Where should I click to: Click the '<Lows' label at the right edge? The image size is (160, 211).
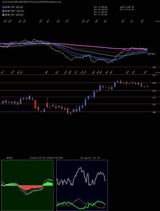tap(157, 72)
